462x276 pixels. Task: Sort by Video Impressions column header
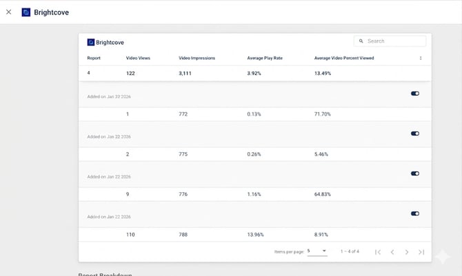[x=197, y=58]
